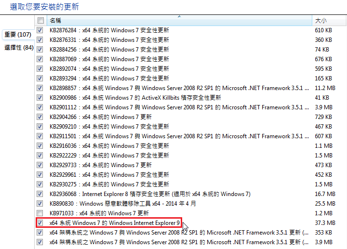Open the 重要 (107) updates tab
This screenshot has height=249, width=347.
(18, 35)
